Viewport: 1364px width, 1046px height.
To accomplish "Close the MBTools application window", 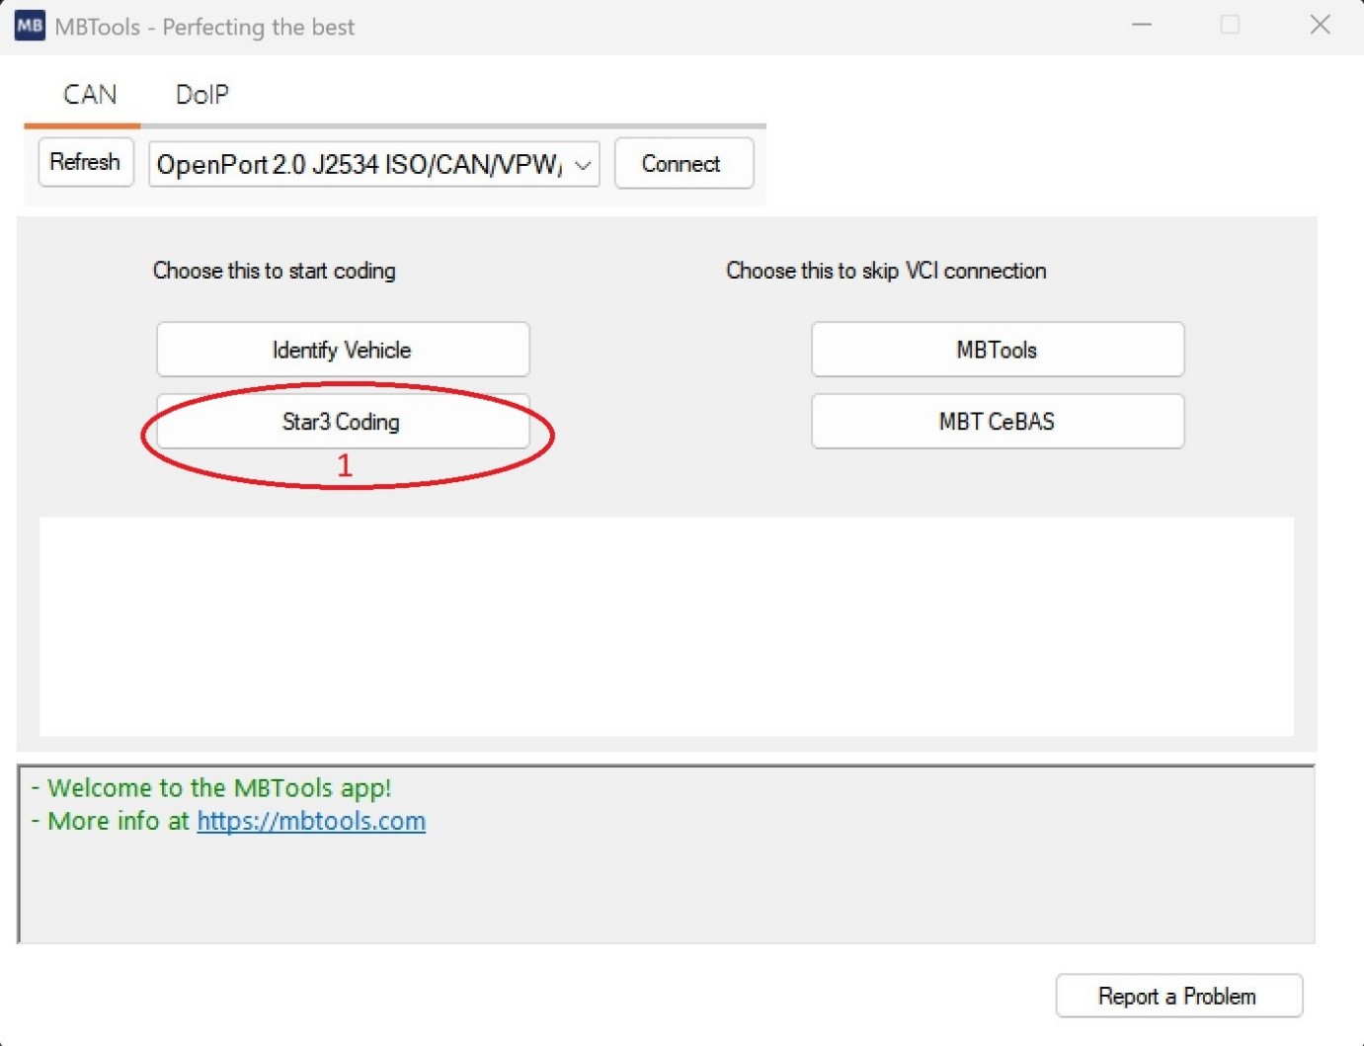I will click(1320, 26).
